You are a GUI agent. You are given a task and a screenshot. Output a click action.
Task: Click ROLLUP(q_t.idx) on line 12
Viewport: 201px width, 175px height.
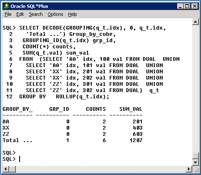[x=81, y=97]
